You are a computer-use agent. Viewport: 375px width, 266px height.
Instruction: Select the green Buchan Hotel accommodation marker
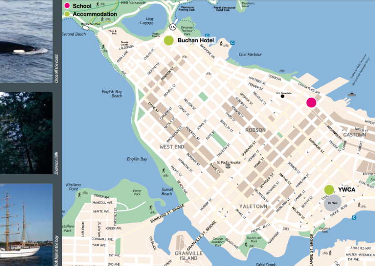(x=169, y=40)
